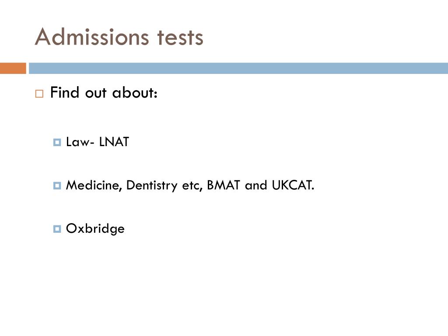Screen dimensions: 448x336
Task: Click the Oxbridge text
Action: point(95,229)
